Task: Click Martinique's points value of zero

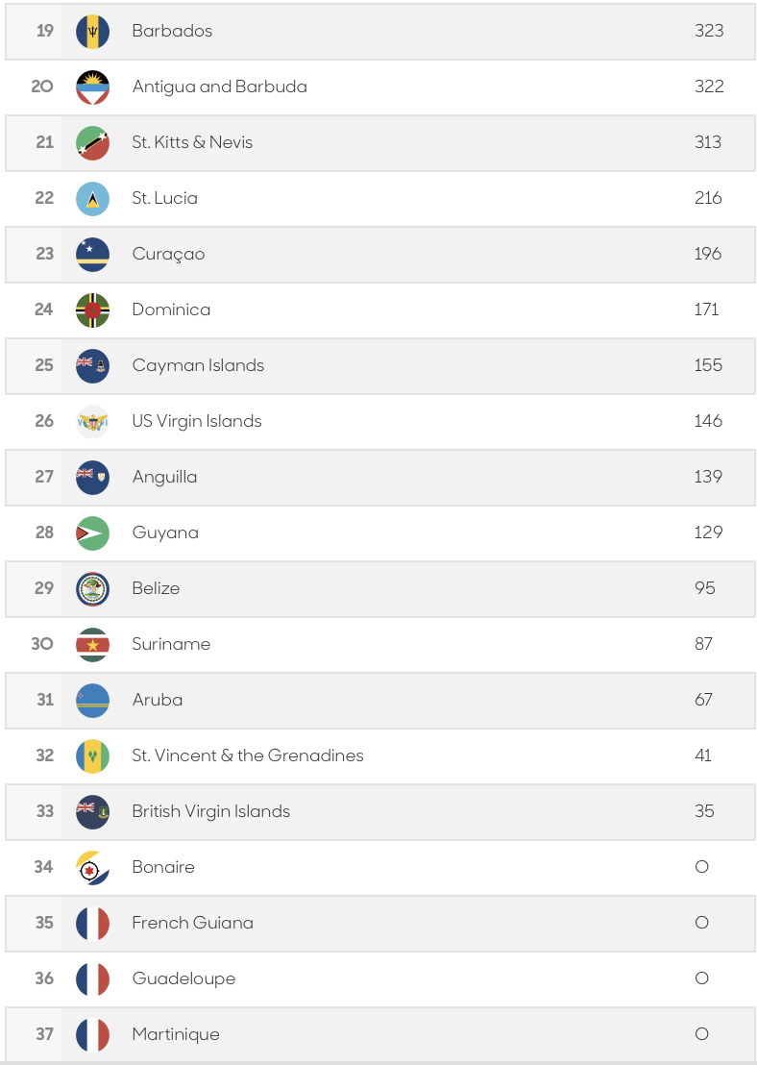Action: point(702,1034)
